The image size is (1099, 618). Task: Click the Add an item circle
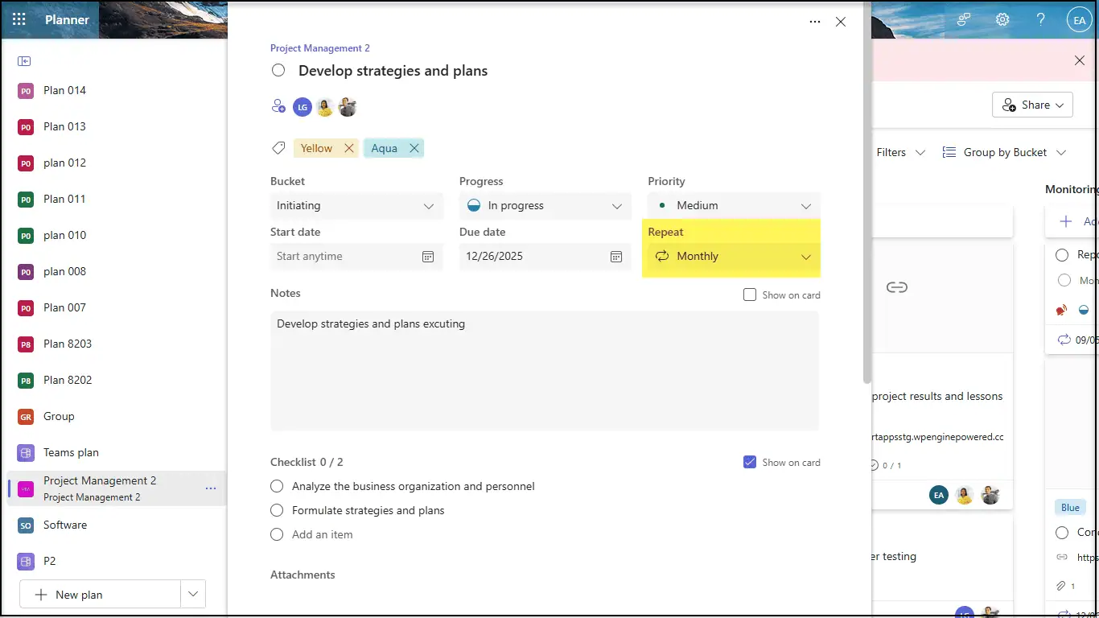coord(278,534)
